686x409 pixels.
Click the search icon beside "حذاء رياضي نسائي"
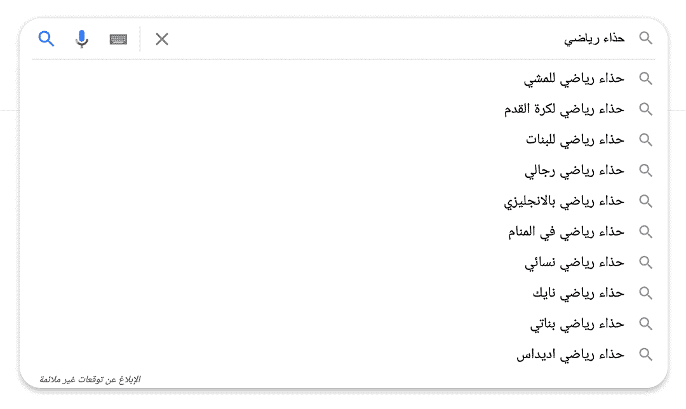coord(646,262)
